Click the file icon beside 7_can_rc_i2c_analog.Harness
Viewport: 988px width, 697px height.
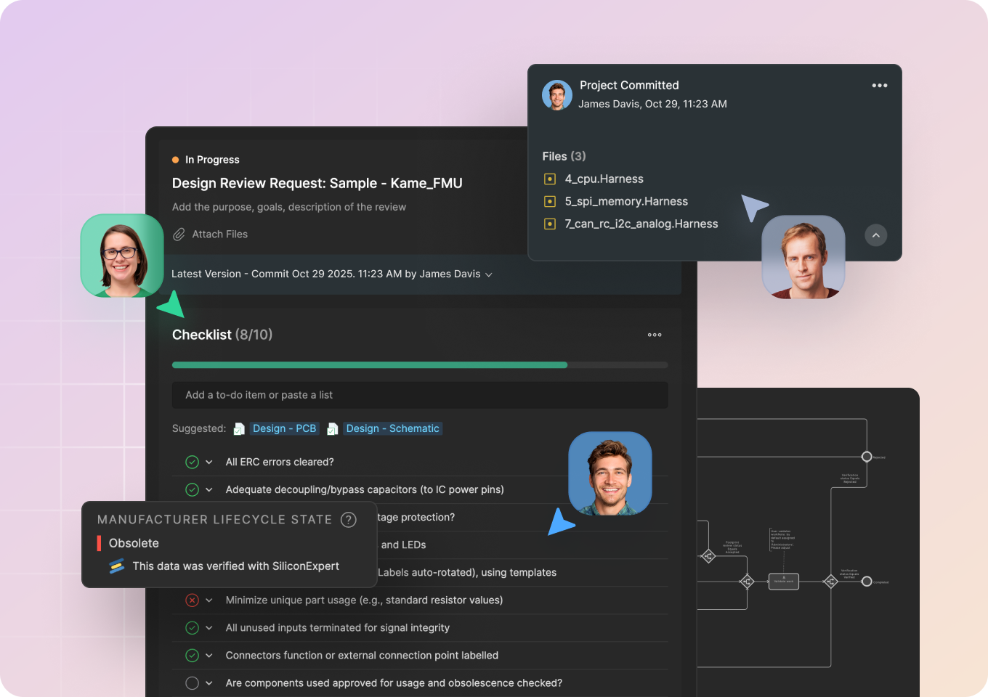tap(549, 224)
